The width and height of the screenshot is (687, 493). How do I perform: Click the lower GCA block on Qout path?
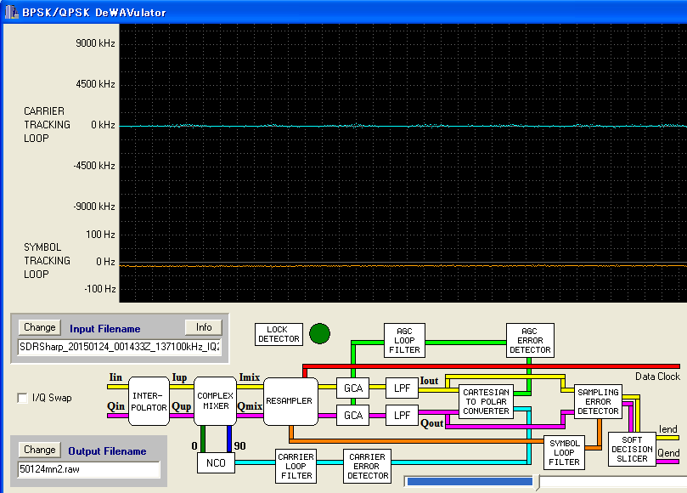point(353,415)
